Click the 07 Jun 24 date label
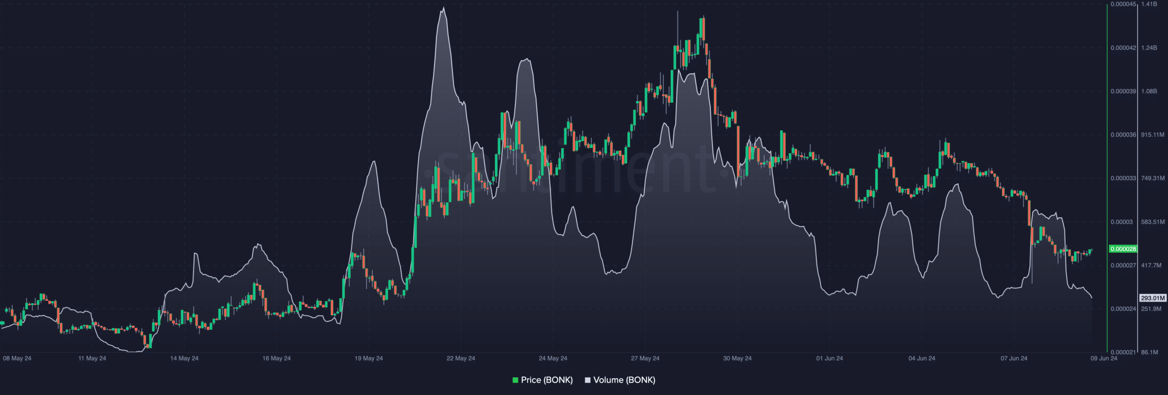Image resolution: width=1168 pixels, height=395 pixels. point(1014,358)
